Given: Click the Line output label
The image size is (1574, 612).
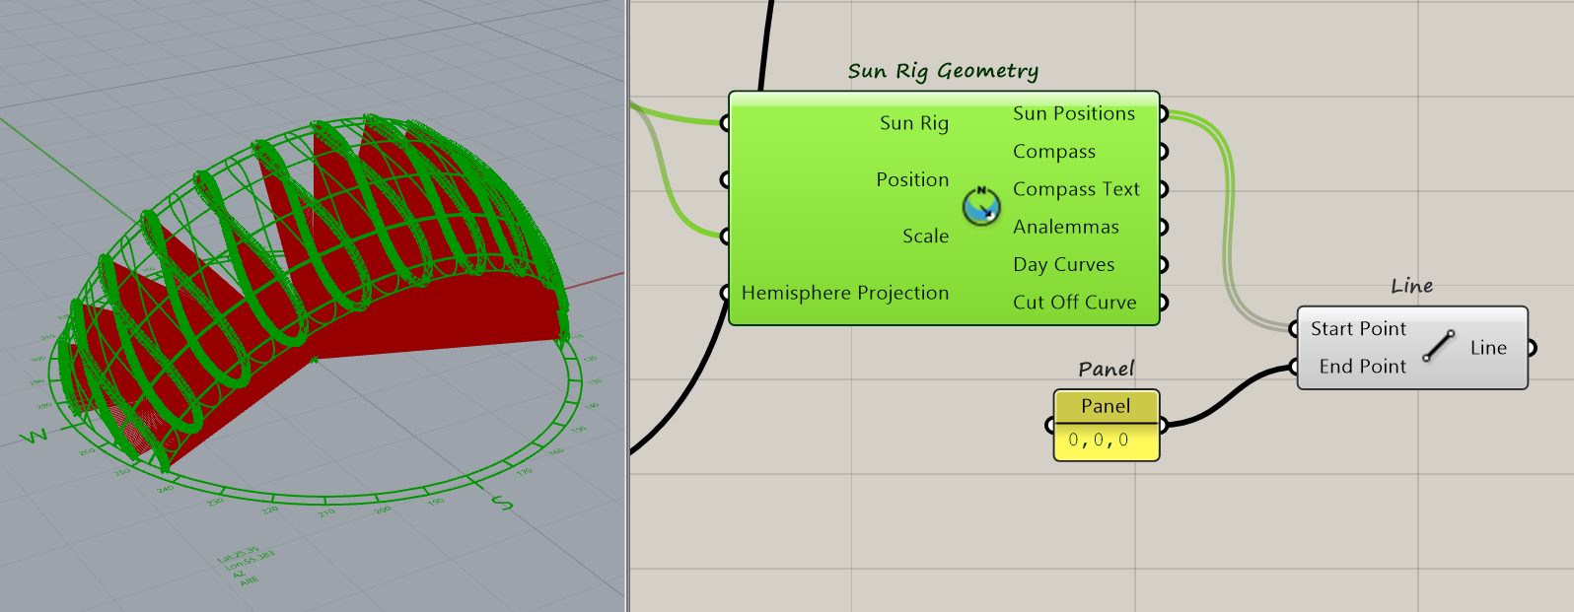Looking at the screenshot, I should coord(1488,348).
